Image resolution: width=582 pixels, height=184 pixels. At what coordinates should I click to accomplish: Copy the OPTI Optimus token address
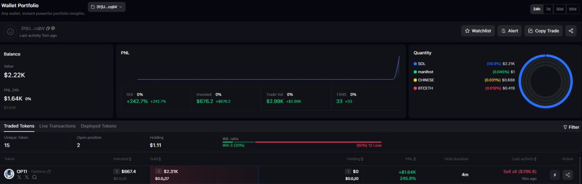[x=49, y=171]
